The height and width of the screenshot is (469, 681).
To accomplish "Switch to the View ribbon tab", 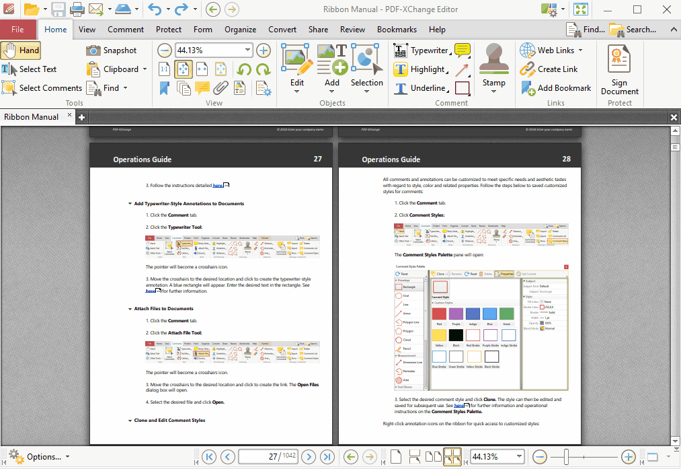I will (x=87, y=30).
